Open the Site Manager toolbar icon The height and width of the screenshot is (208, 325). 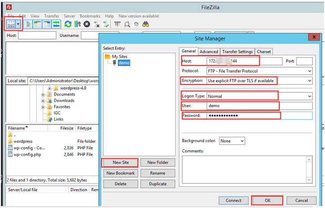click(x=10, y=24)
